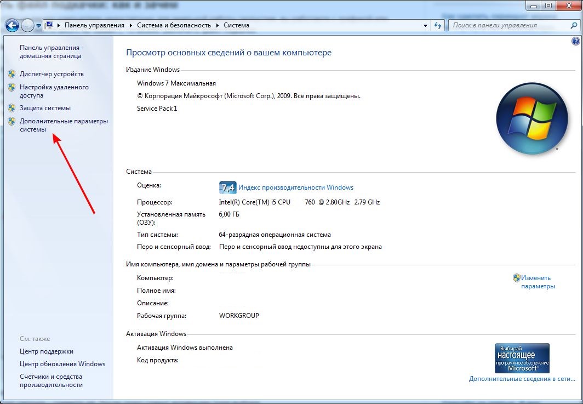
Task: Click the Windows 7 Максимальная edition text
Action: click(x=176, y=83)
